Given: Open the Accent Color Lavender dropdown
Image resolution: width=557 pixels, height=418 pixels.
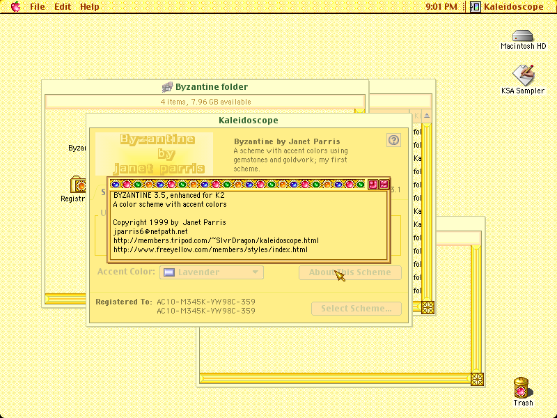Looking at the screenshot, I should click(x=212, y=272).
